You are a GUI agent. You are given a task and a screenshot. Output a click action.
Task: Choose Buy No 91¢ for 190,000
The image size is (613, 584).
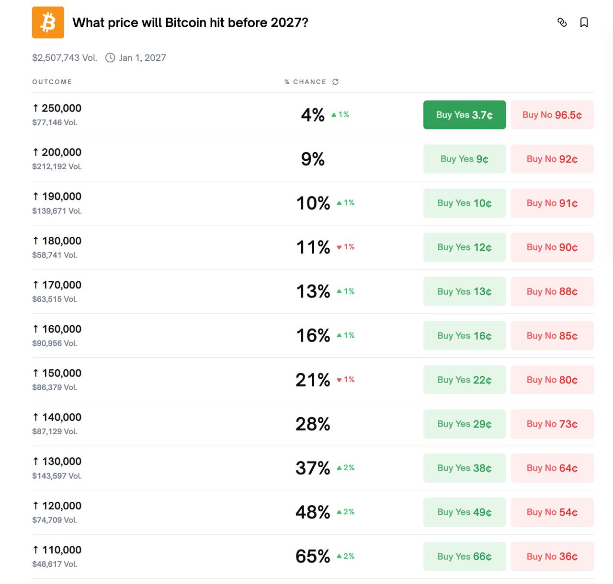tap(552, 203)
